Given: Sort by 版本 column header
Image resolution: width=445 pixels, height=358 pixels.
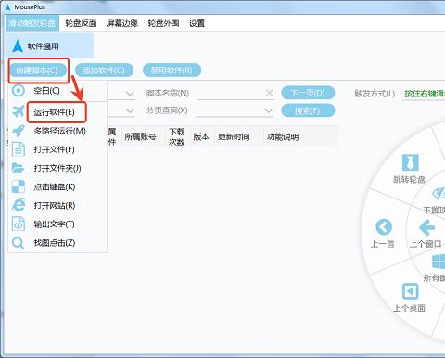Looking at the screenshot, I should click(x=201, y=136).
